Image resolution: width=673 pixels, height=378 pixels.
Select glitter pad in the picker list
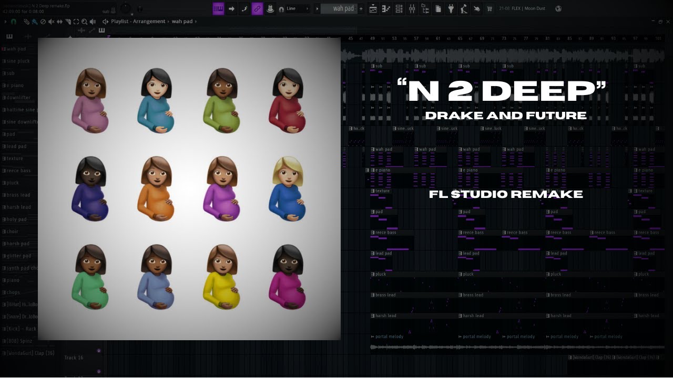19,256
